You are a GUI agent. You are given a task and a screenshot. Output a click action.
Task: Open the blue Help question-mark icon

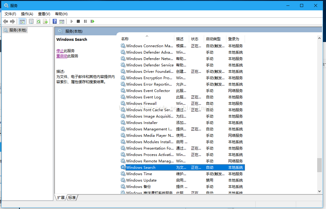pyautogui.click(x=55, y=21)
